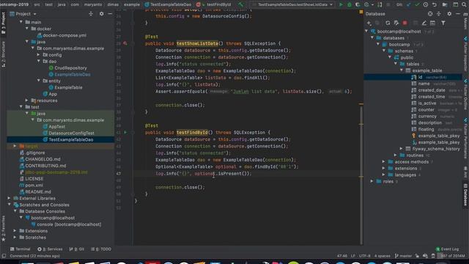Open the Terminal tool window tab
This screenshot has height=264, width=469.
[21, 249]
